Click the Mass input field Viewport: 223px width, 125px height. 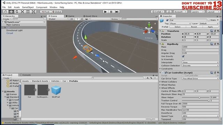coord(200,47)
